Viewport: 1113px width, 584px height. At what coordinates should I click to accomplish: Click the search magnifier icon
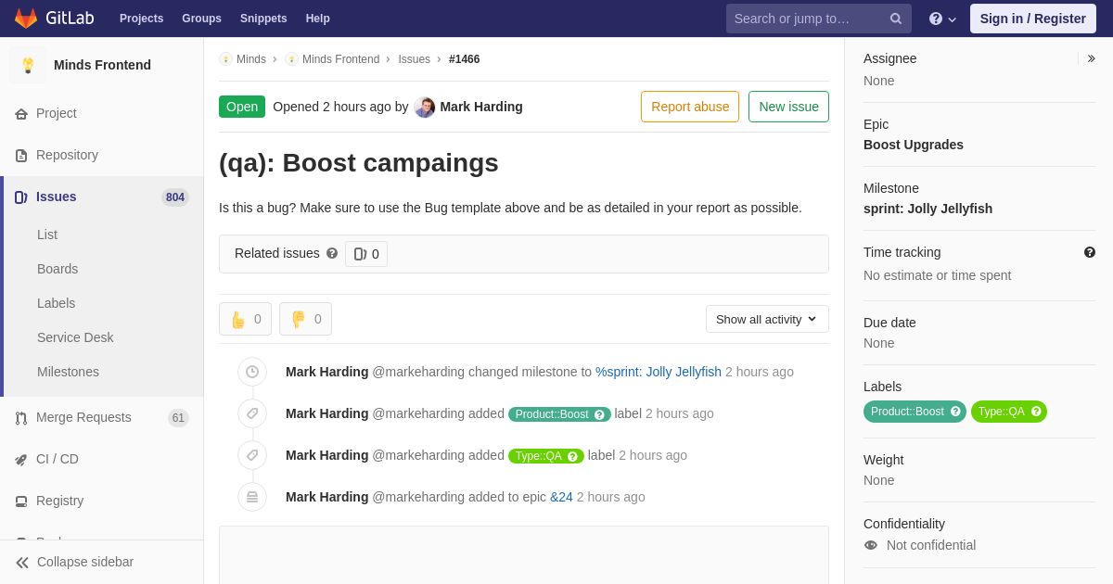click(x=895, y=19)
